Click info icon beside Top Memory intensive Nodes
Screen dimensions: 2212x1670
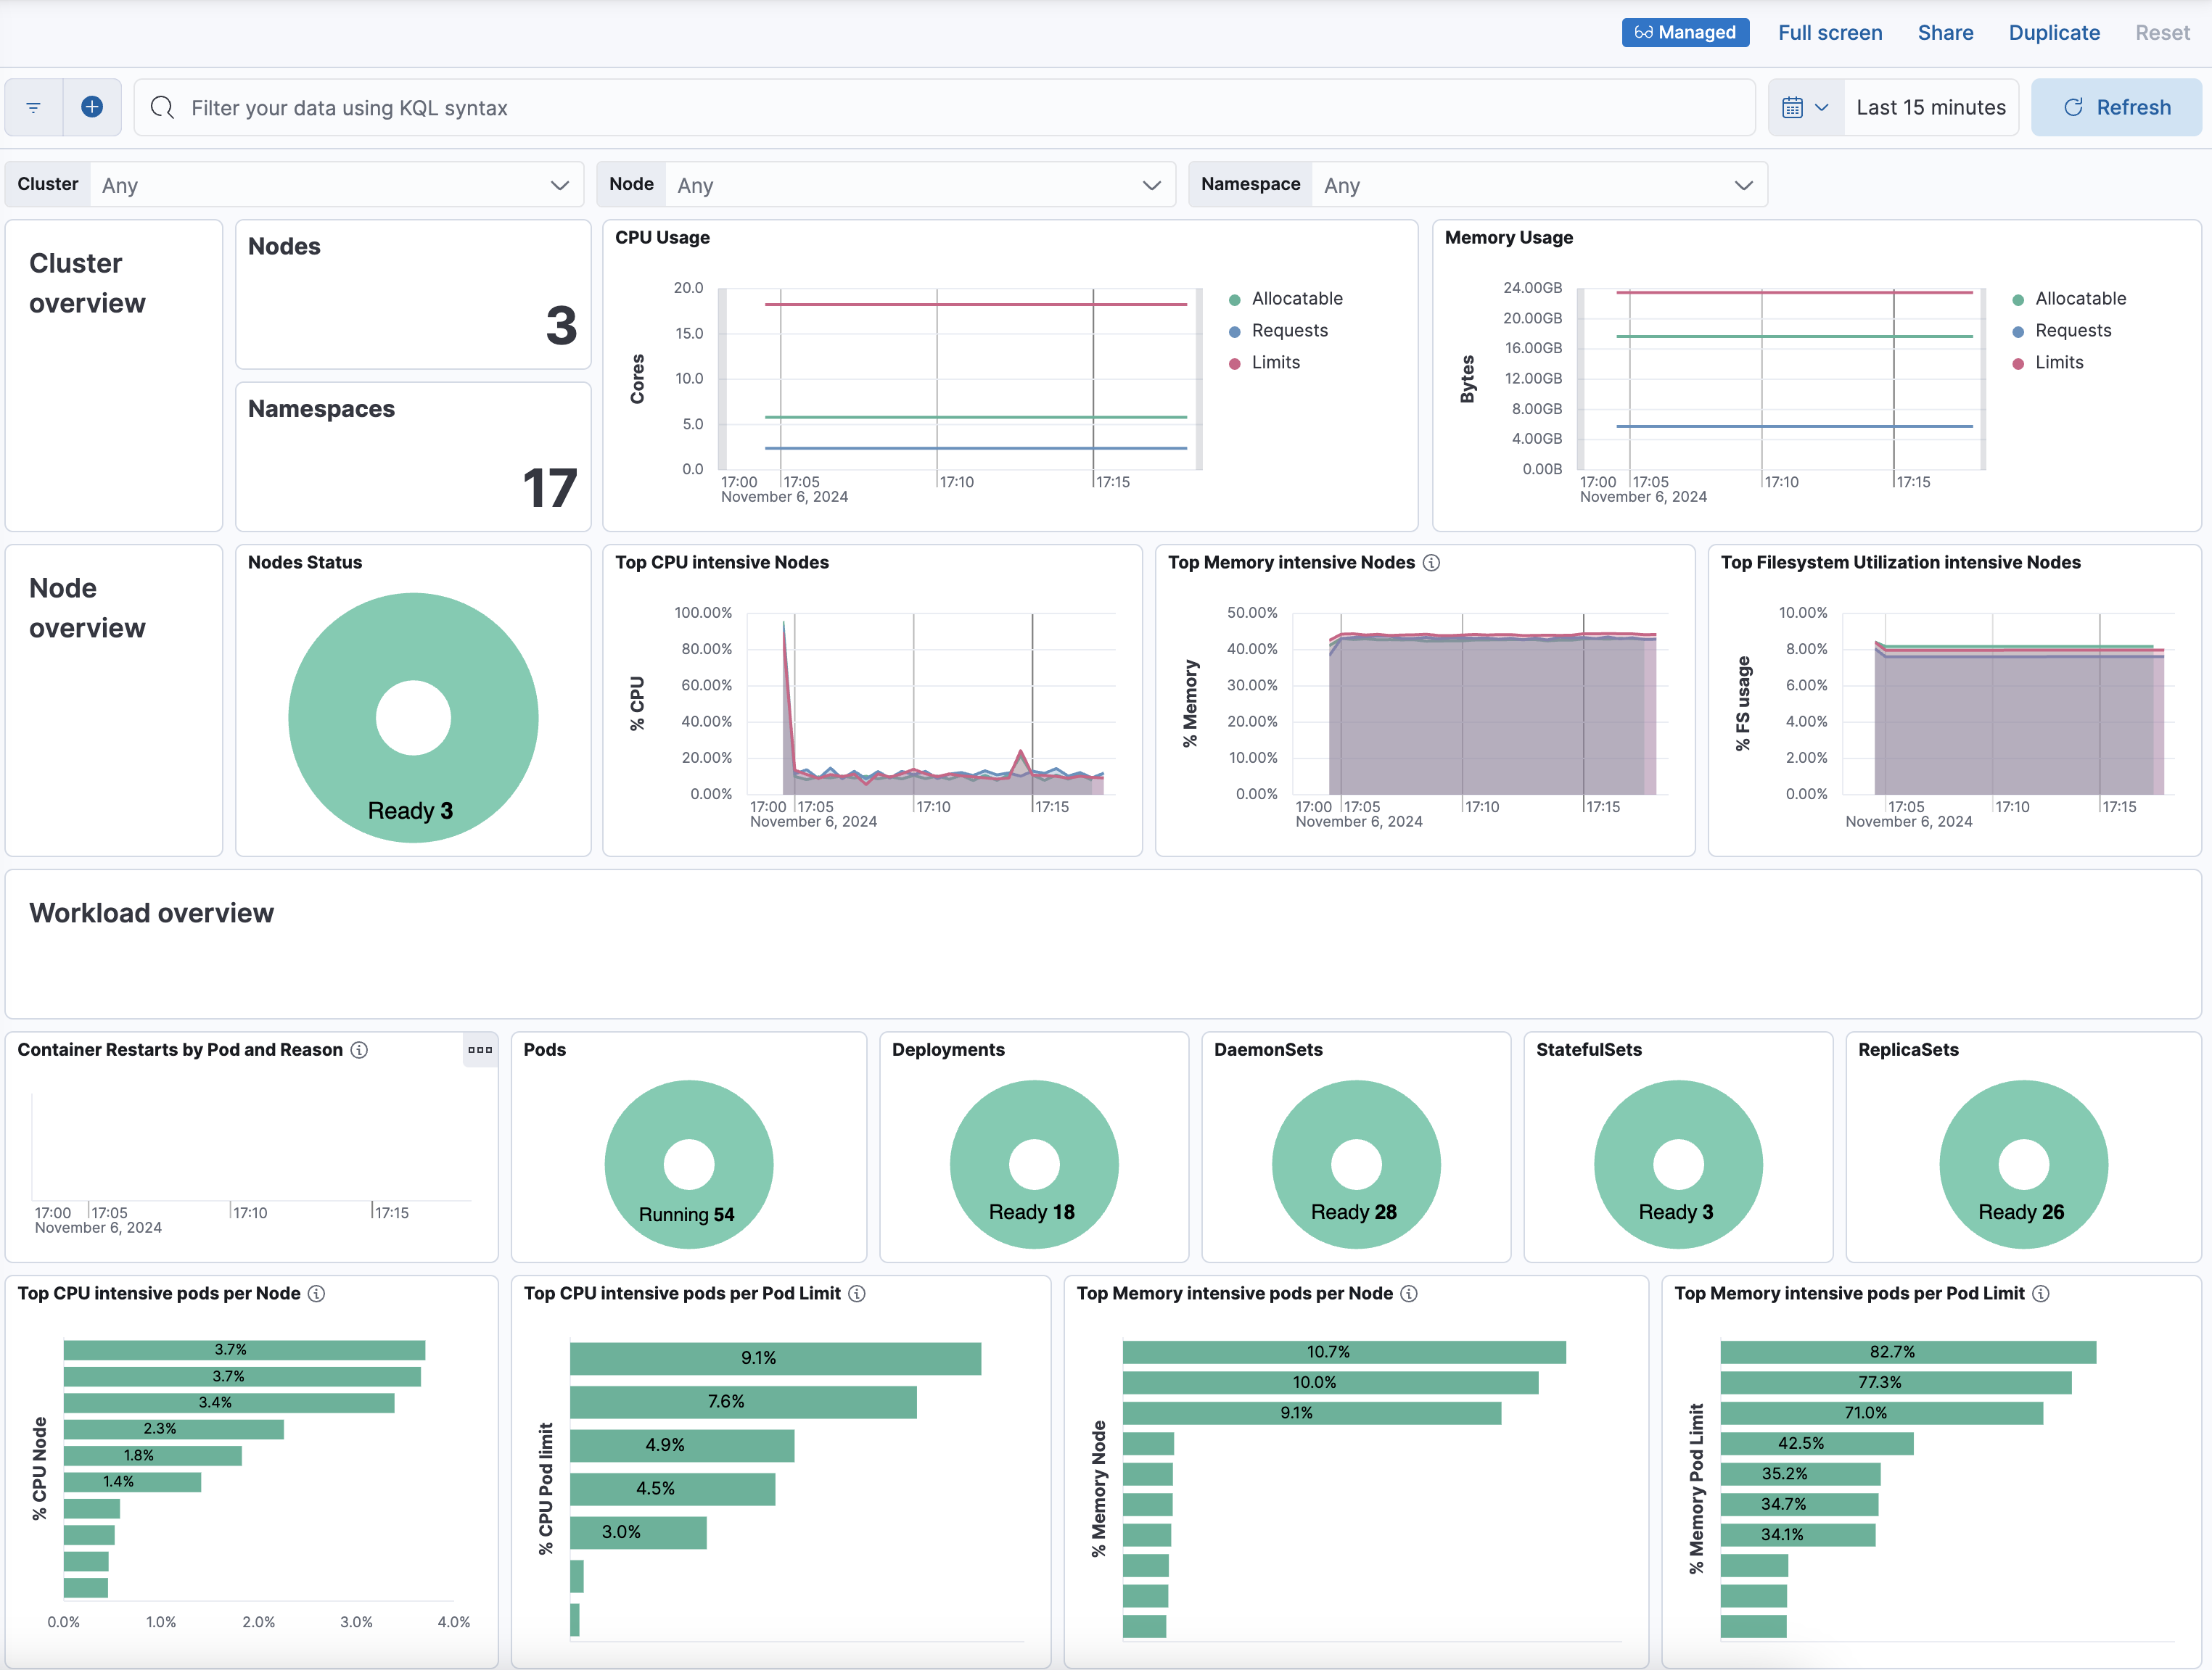(x=1432, y=563)
